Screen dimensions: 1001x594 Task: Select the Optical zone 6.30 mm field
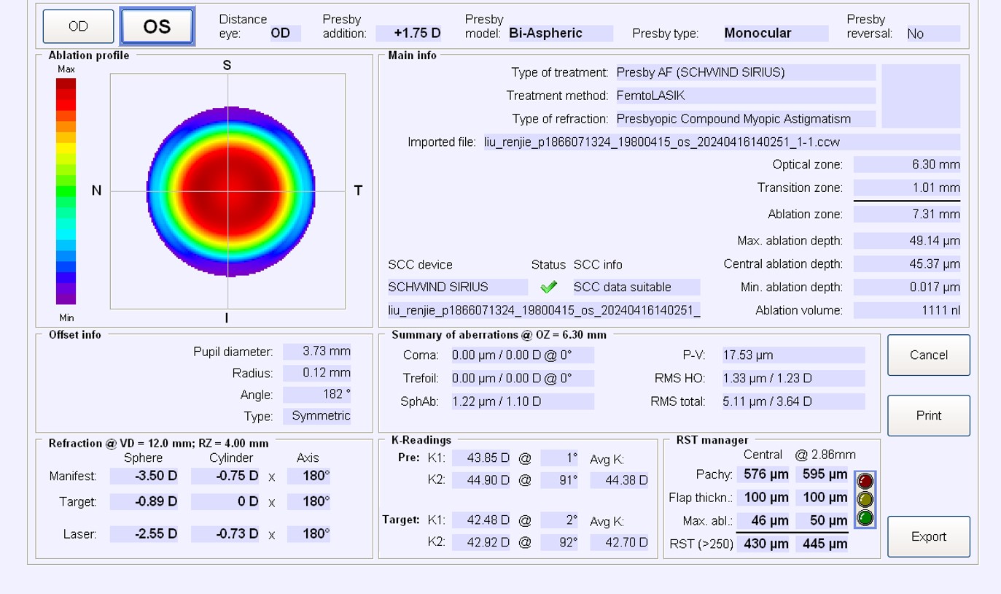(906, 165)
